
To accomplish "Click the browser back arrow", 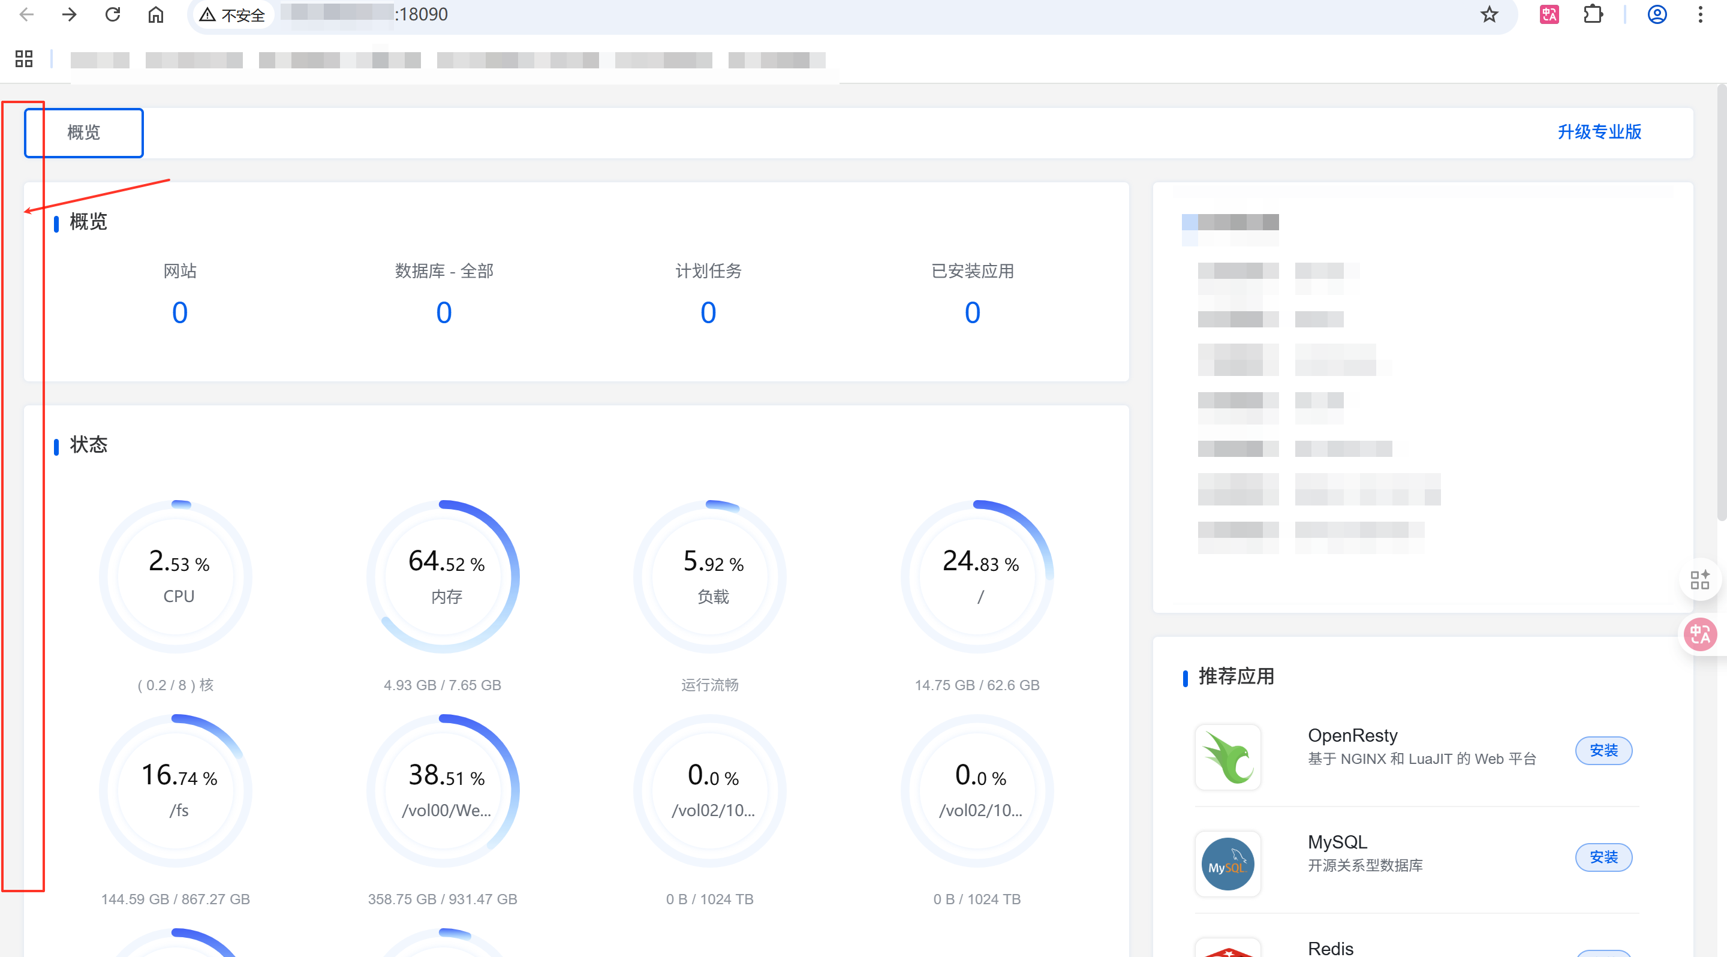I will [26, 14].
